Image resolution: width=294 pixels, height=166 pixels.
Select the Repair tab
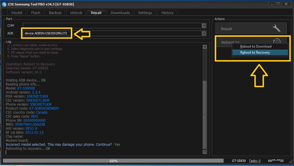click(96, 13)
